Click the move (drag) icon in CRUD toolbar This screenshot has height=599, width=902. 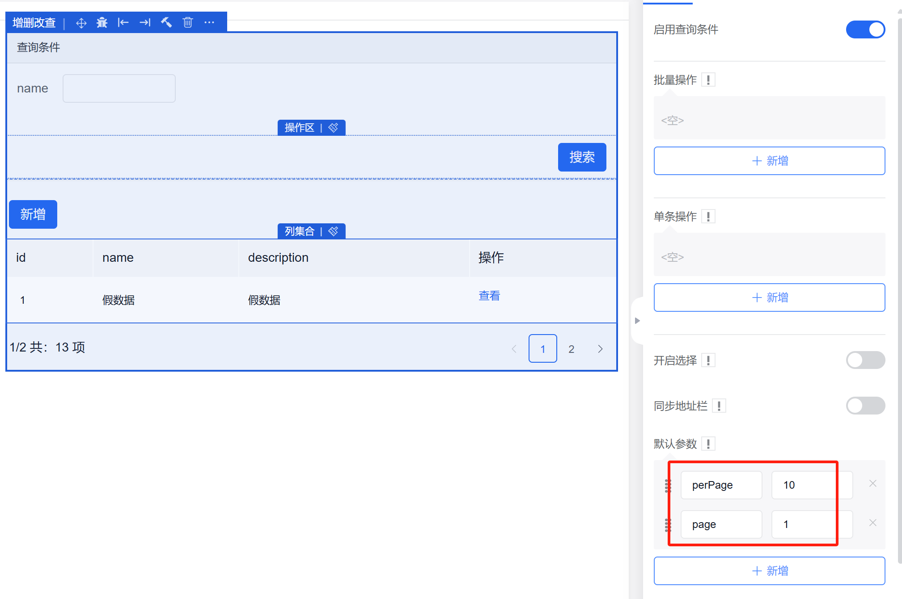tap(81, 23)
